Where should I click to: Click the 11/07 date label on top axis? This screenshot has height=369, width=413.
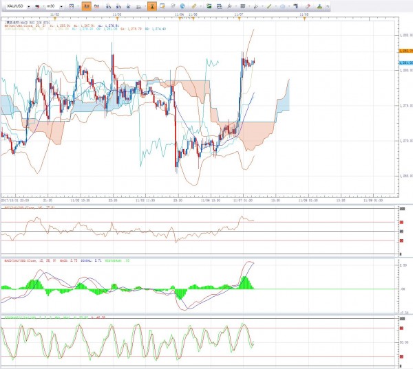coord(237,13)
